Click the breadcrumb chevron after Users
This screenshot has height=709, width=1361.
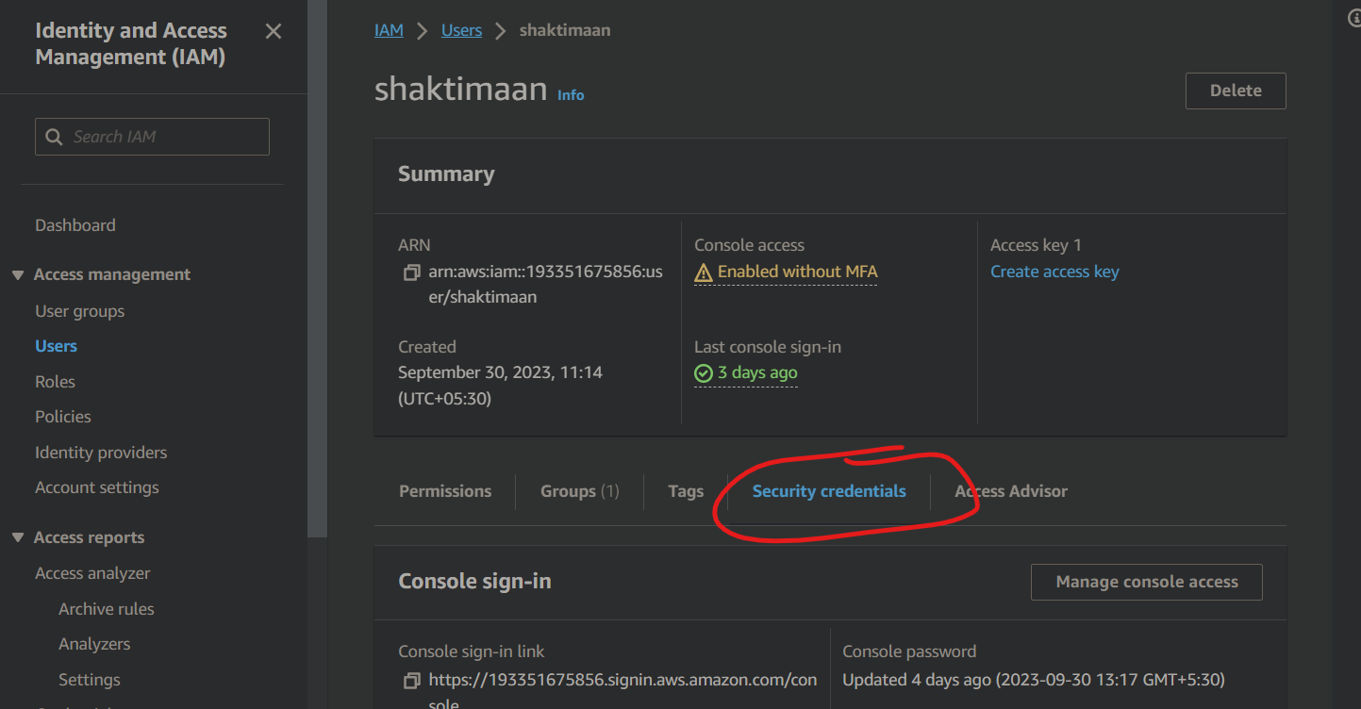point(501,31)
